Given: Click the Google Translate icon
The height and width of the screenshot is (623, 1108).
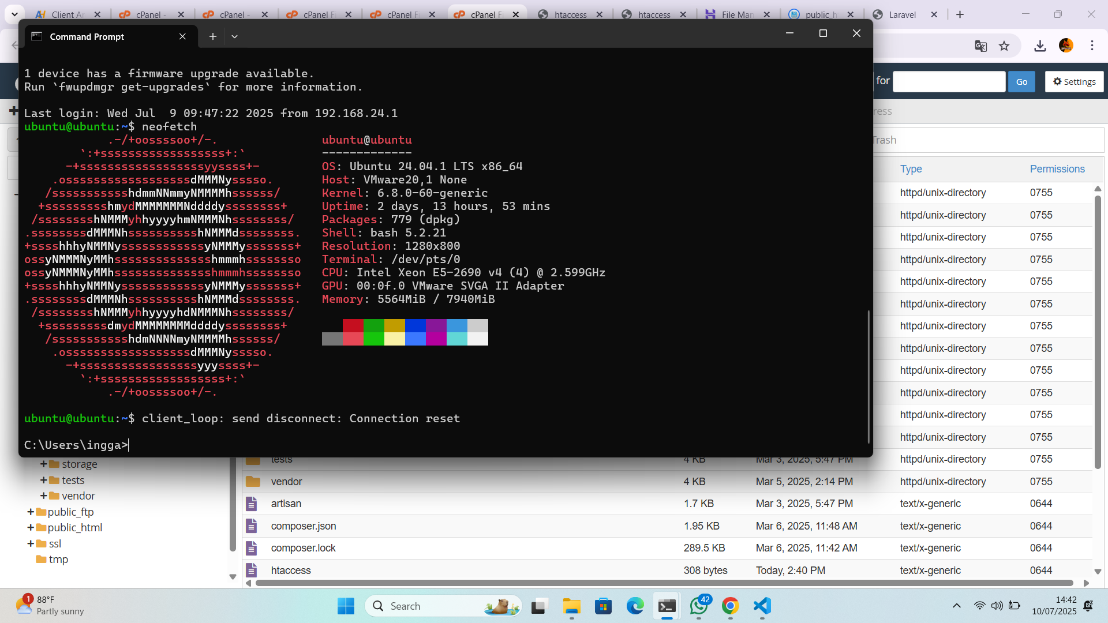Looking at the screenshot, I should click(x=980, y=46).
